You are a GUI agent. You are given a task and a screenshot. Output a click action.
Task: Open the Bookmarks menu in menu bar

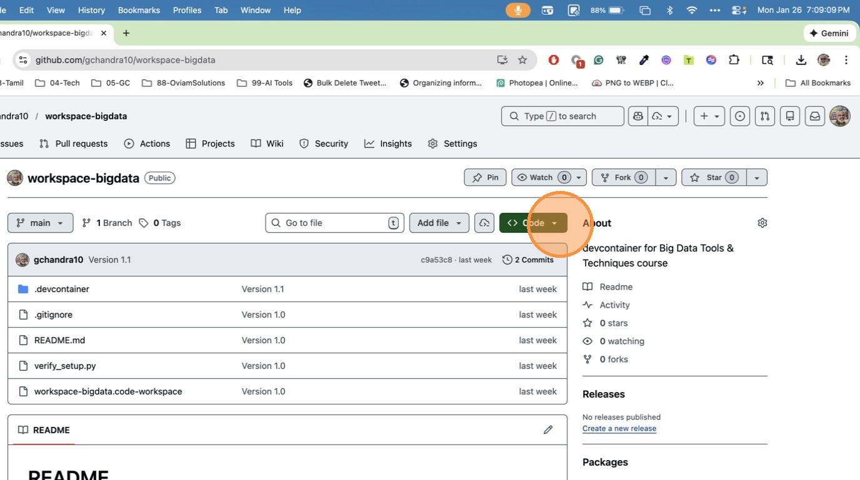pos(139,10)
